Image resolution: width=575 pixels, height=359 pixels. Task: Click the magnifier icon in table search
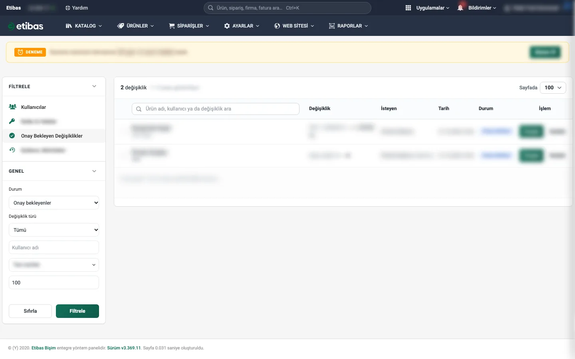click(x=139, y=109)
